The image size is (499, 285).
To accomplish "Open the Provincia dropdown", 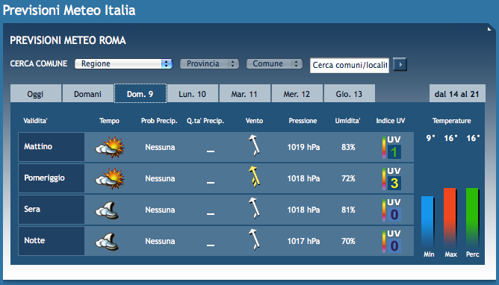I will (209, 64).
